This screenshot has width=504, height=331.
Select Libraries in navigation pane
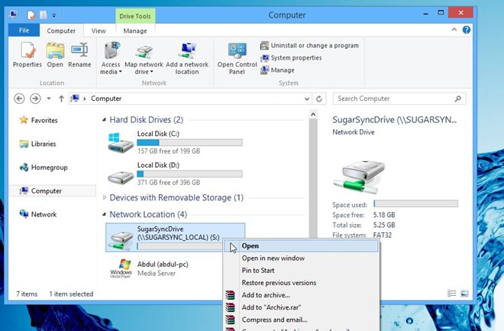tap(44, 144)
